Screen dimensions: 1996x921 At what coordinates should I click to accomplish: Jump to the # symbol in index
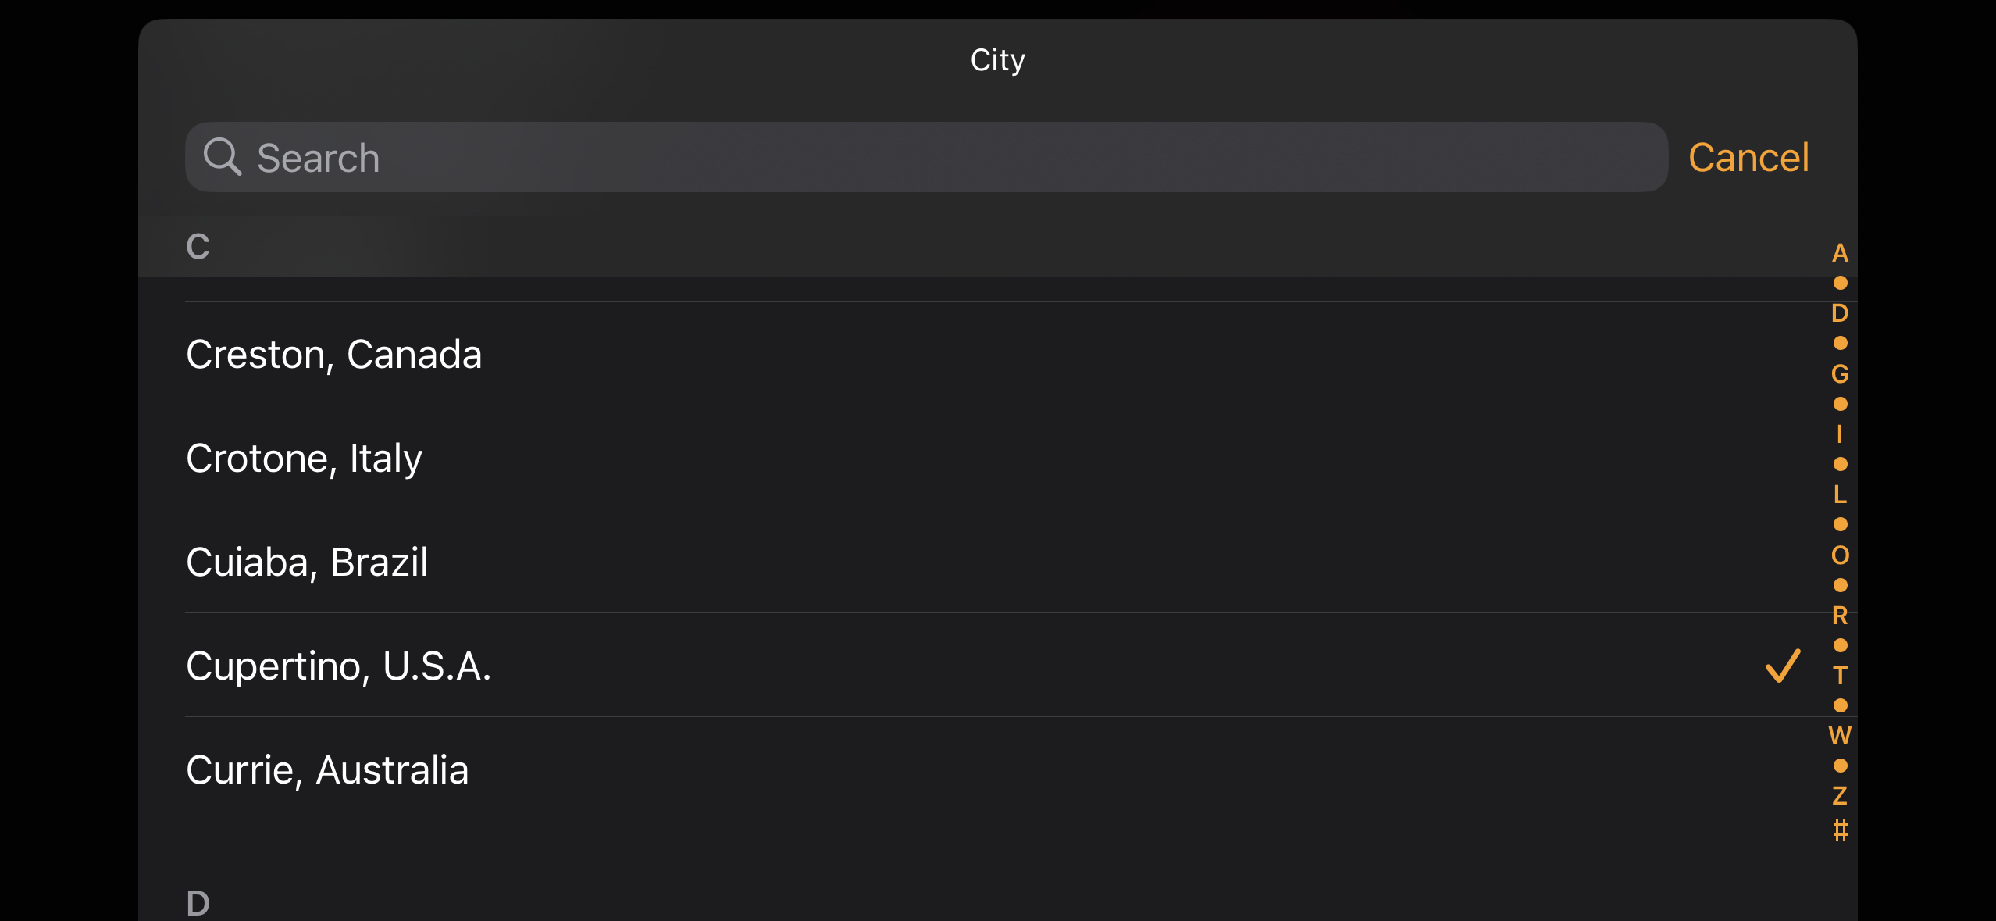(1840, 829)
